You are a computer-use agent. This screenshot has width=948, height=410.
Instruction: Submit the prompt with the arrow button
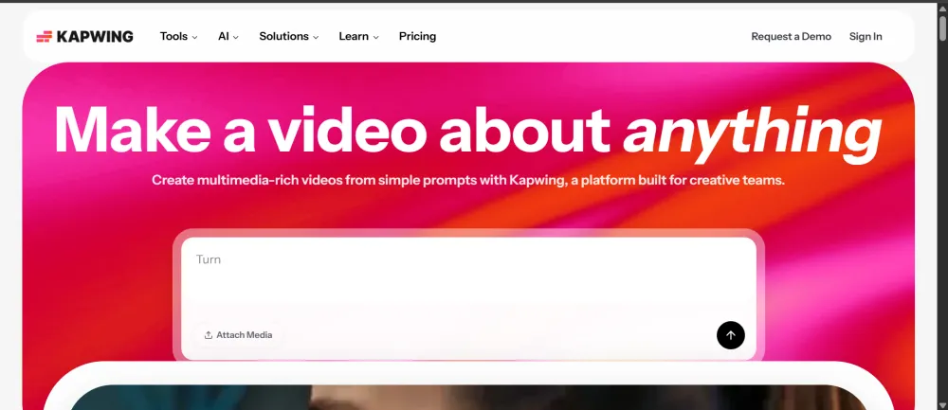tap(730, 335)
